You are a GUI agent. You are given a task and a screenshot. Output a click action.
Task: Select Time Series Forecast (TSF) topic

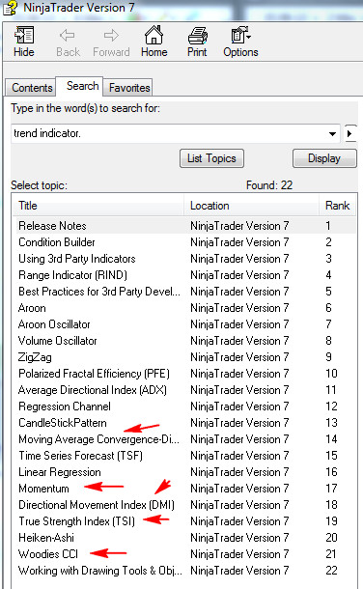click(x=81, y=456)
